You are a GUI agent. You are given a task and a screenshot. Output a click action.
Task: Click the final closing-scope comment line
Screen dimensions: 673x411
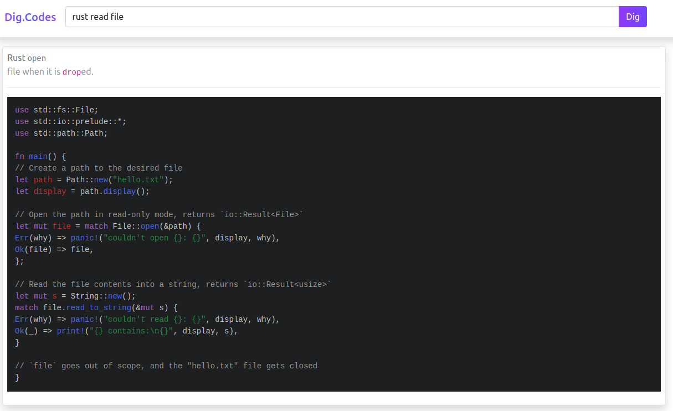pos(166,366)
